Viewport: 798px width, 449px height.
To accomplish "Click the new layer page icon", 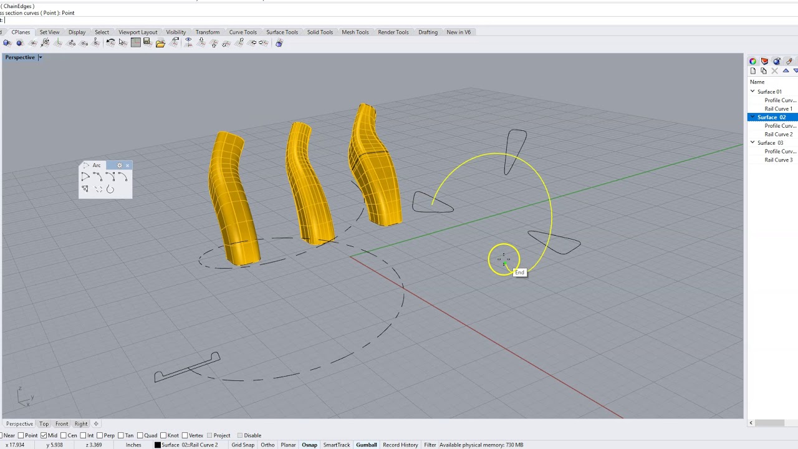I will click(x=752, y=71).
